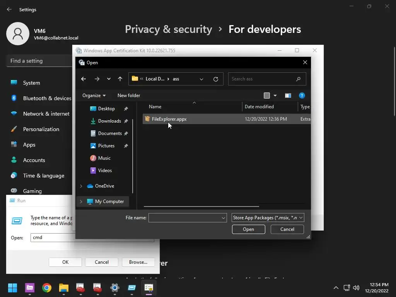This screenshot has height=297, width=396.
Task: Select Music in navigation pane
Action: pos(104,158)
